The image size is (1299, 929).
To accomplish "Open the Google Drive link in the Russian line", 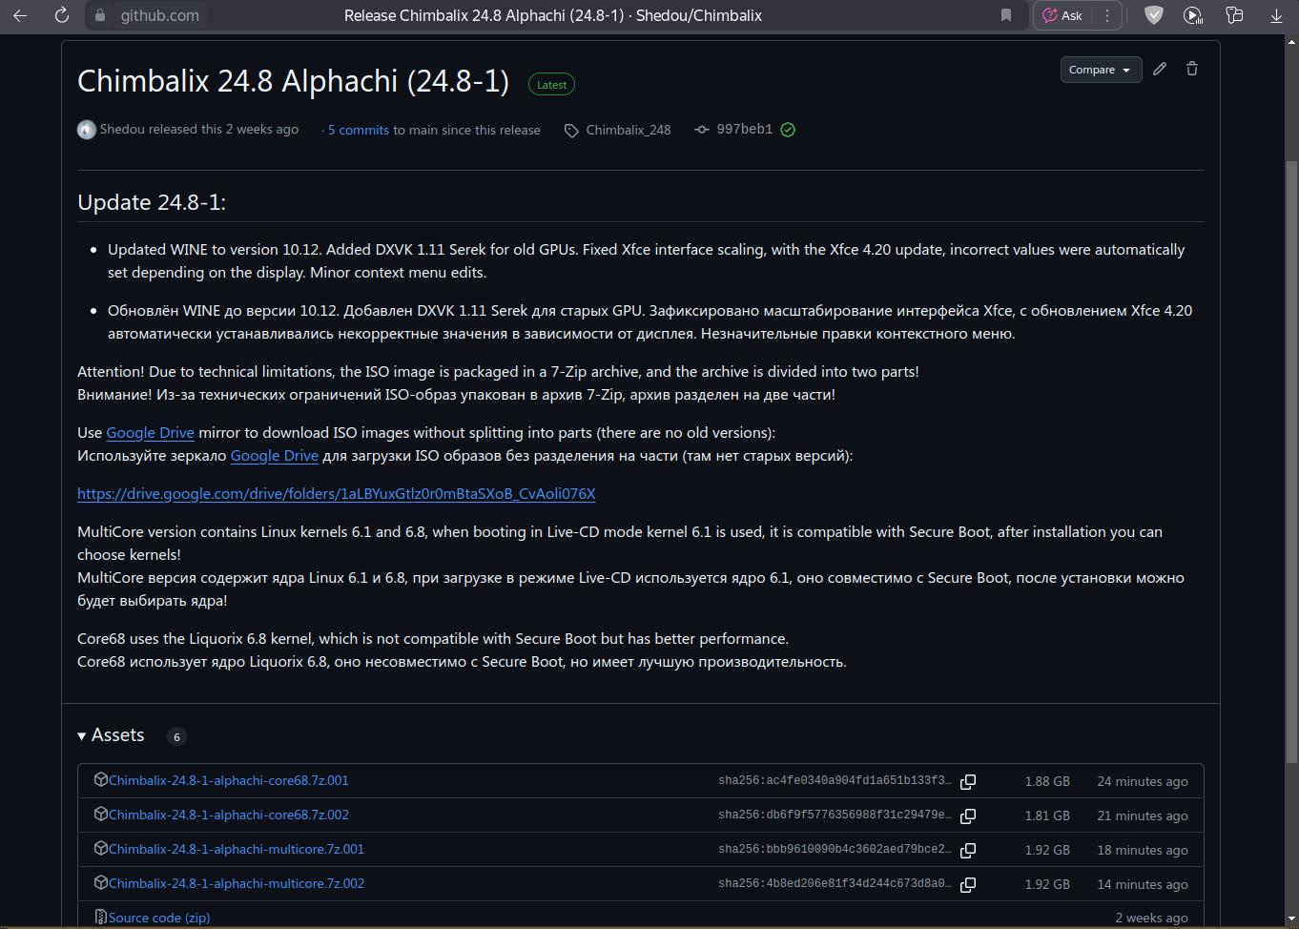I will click(274, 455).
